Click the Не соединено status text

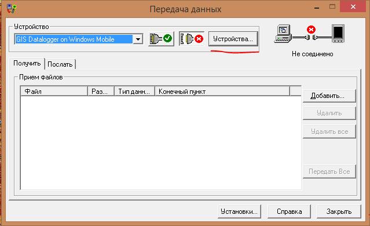click(x=313, y=54)
